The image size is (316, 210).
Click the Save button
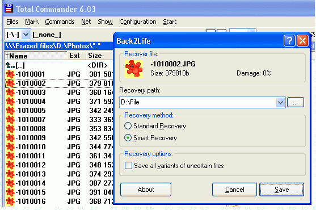click(x=281, y=190)
